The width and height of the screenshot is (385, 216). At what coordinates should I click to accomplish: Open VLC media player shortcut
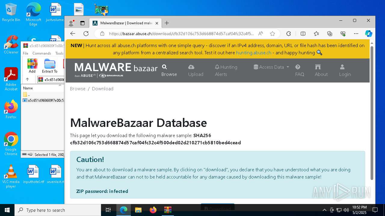pos(11,176)
